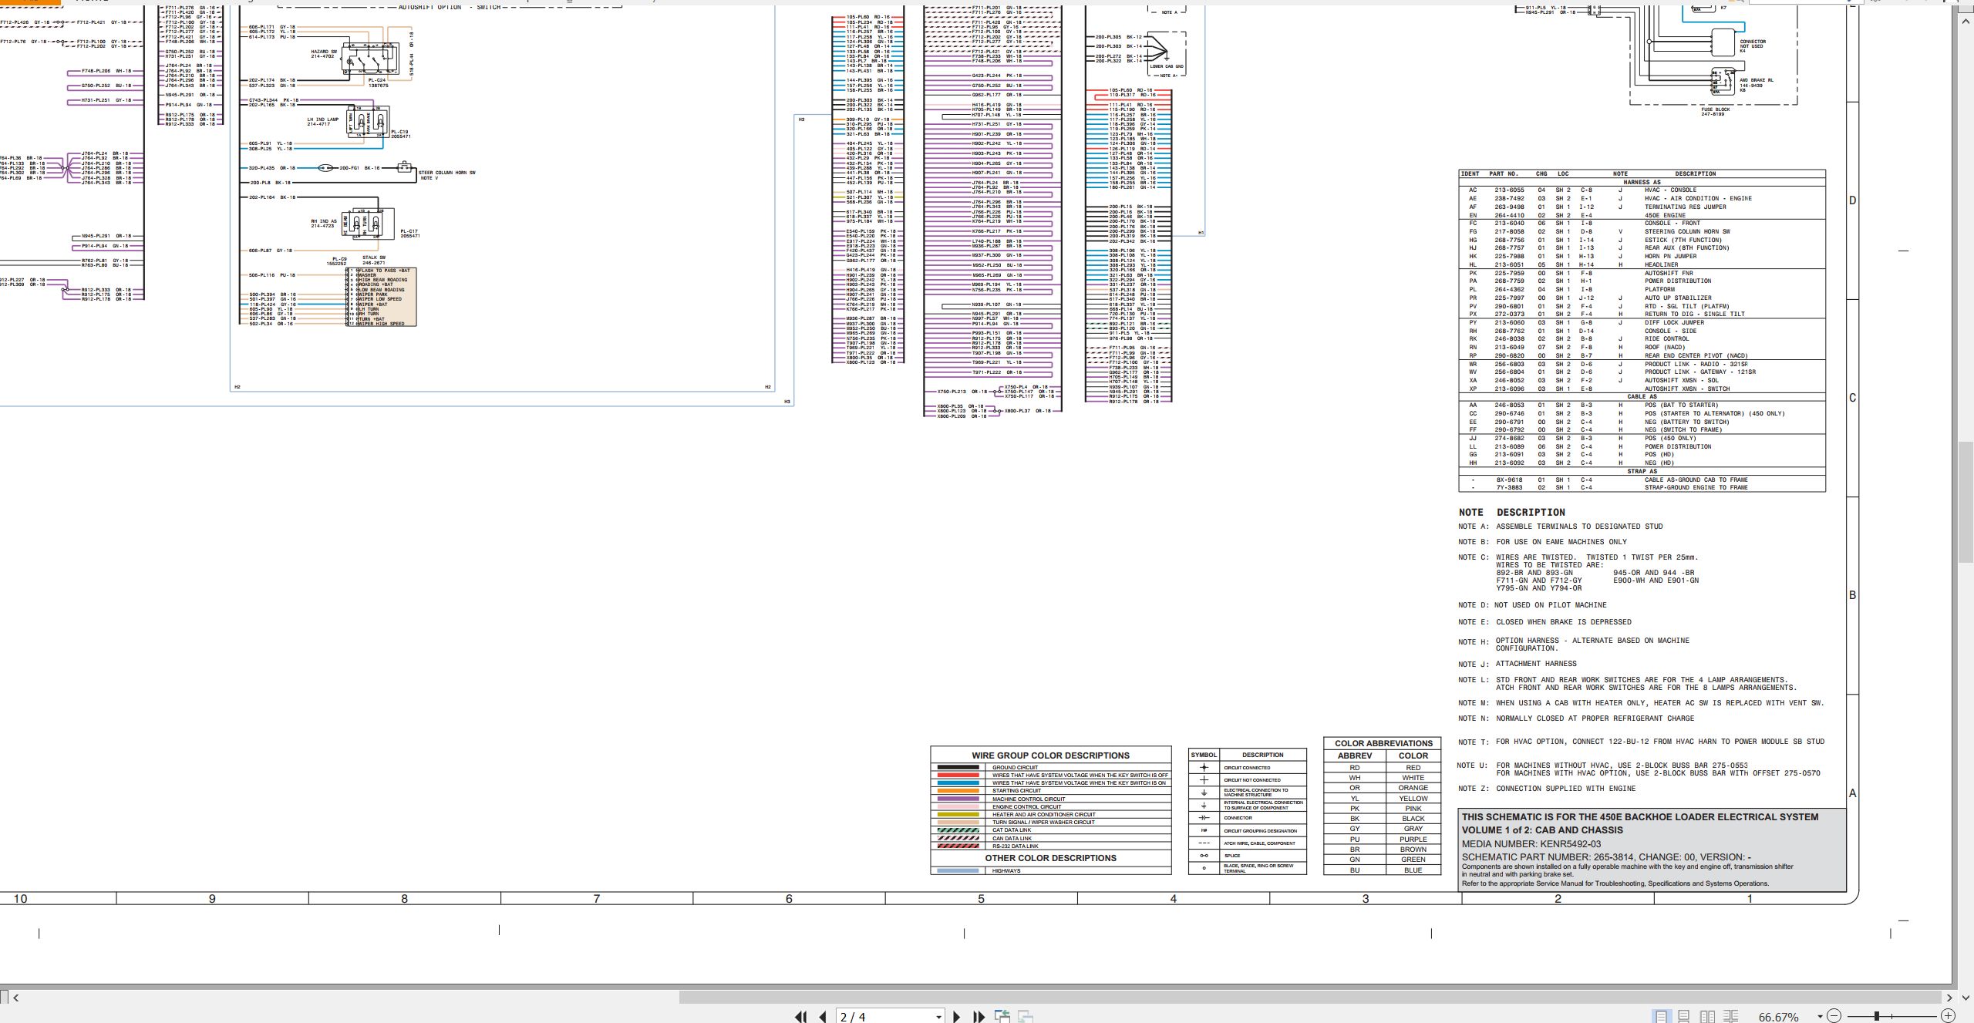
Task: Go to the previous page
Action: coord(823,1017)
